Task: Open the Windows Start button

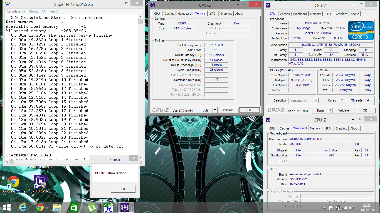Action: (x=7, y=207)
